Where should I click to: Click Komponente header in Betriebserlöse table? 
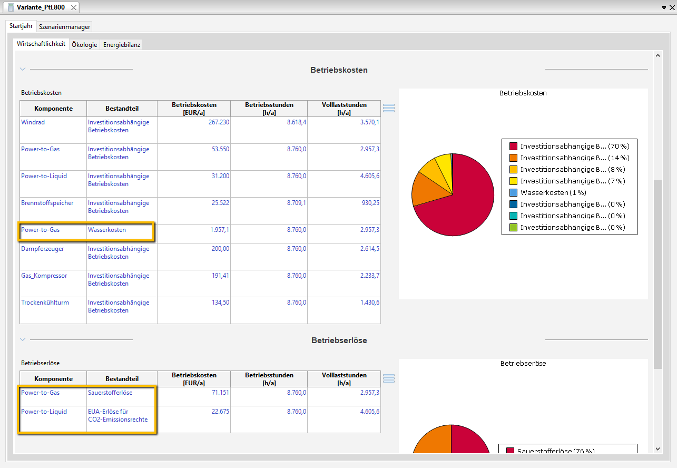point(53,379)
